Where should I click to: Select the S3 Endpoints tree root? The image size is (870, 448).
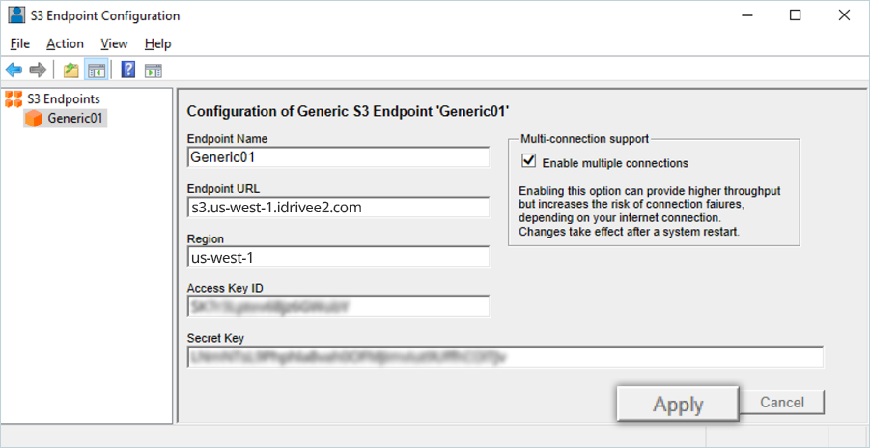pyautogui.click(x=64, y=98)
